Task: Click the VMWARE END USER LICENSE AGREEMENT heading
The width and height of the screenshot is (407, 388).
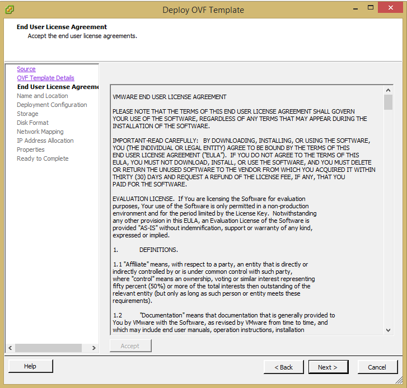Action: pos(170,97)
